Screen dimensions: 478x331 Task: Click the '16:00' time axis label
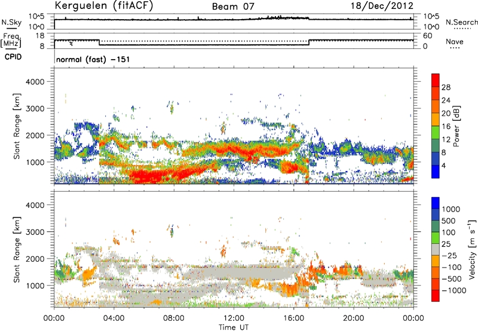coord(293,318)
